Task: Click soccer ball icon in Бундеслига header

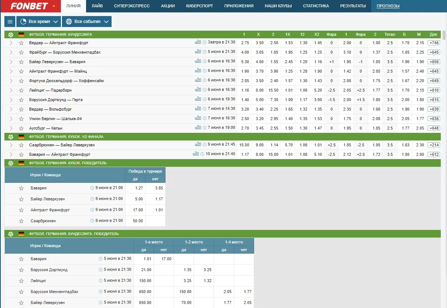Action: click(x=11, y=35)
